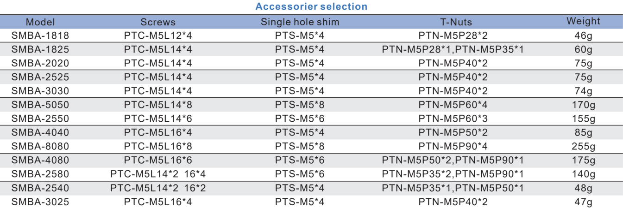Viewport: 623px width, 208px height.
Task: Select the SMBA-2540 model cell
Action: tap(40, 188)
